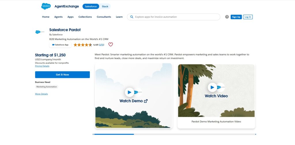Image resolution: width=295 pixels, height=145 pixels.
Task: Click the star rating icons
Action: [83, 45]
